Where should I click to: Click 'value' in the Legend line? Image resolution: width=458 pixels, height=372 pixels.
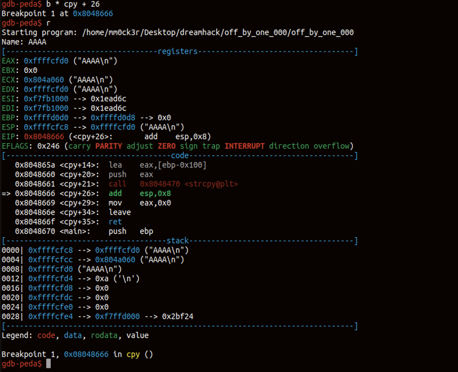pyautogui.click(x=137, y=336)
